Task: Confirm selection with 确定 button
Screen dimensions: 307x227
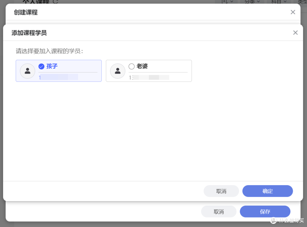Action: pos(268,191)
